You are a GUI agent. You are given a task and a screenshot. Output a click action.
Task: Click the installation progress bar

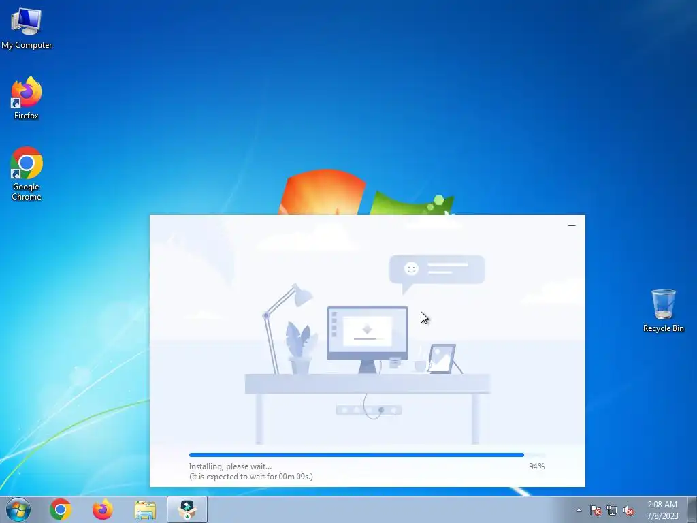click(x=367, y=455)
